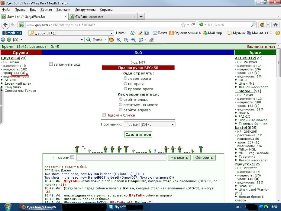Switch to the GWPanel container tab
Screen dimensions: 281x211
[x=102, y=17]
